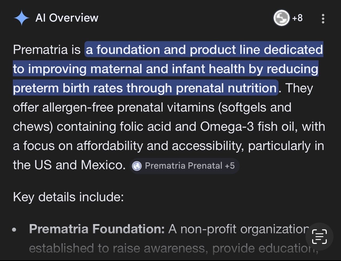341x261 pixels.
Task: Open the three-dot more options menu
Action: [x=323, y=18]
